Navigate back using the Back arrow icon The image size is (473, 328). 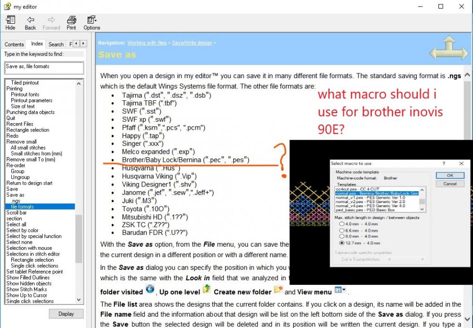click(30, 21)
